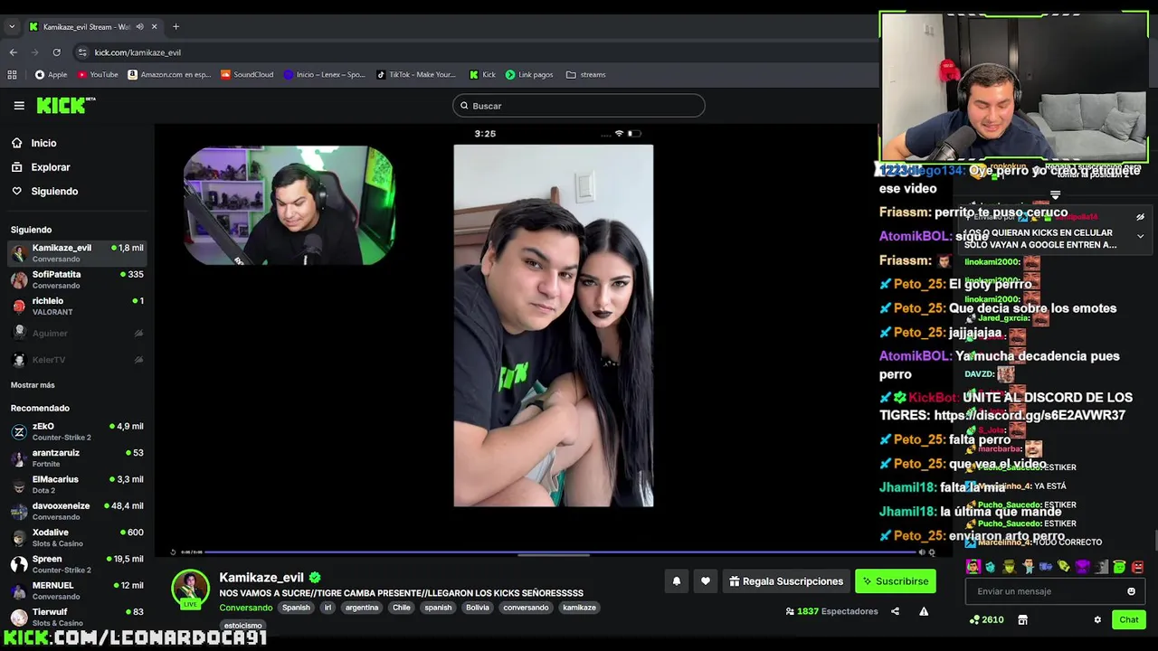Screen dimensions: 1158x651
Task: Toggle video volume speaker icon
Action: point(922,552)
